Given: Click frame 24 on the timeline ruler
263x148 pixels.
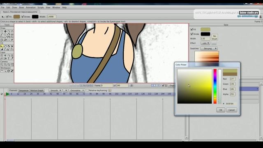Looking at the screenshot, I should (x=31, y=94).
